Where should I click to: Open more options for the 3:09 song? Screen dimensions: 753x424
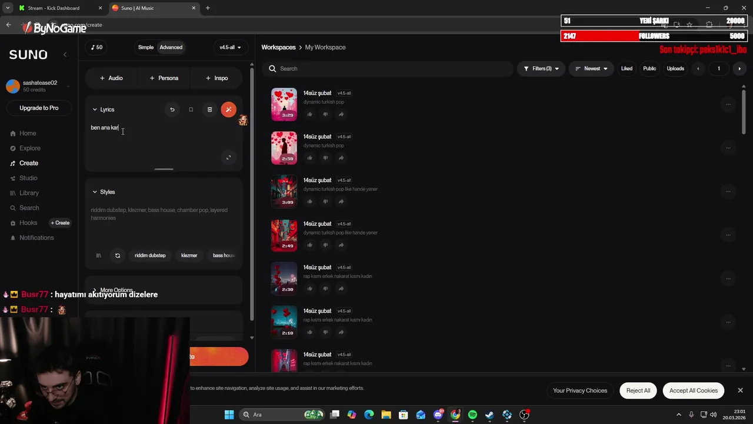pyautogui.click(x=728, y=191)
